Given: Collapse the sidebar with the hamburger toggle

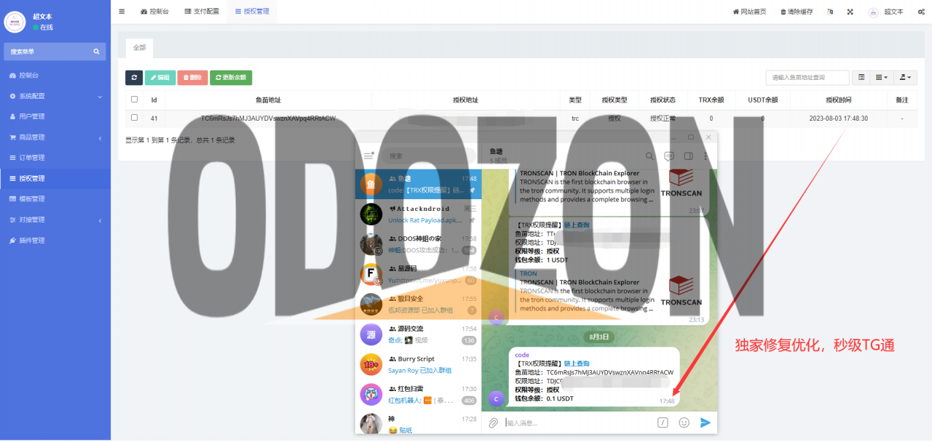Looking at the screenshot, I should pyautogui.click(x=122, y=12).
